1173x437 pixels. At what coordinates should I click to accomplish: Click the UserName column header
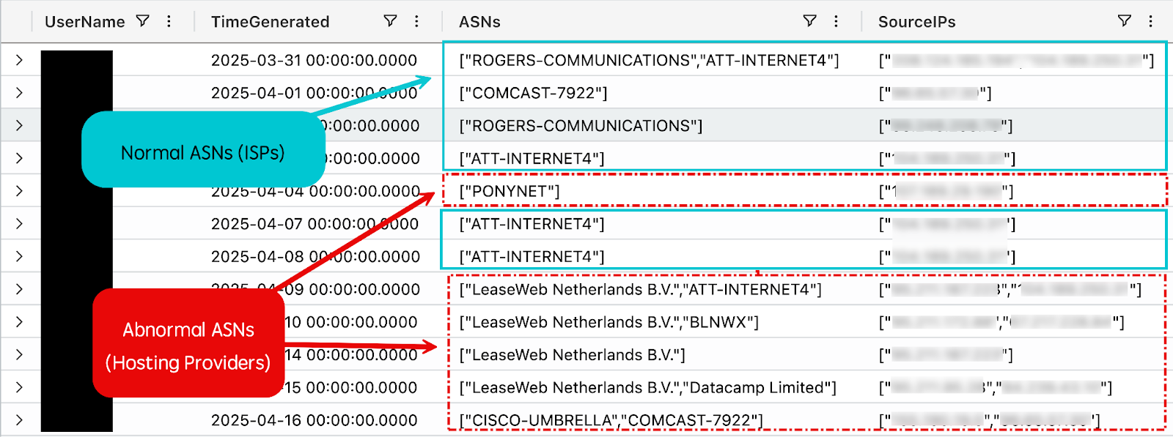coord(84,22)
